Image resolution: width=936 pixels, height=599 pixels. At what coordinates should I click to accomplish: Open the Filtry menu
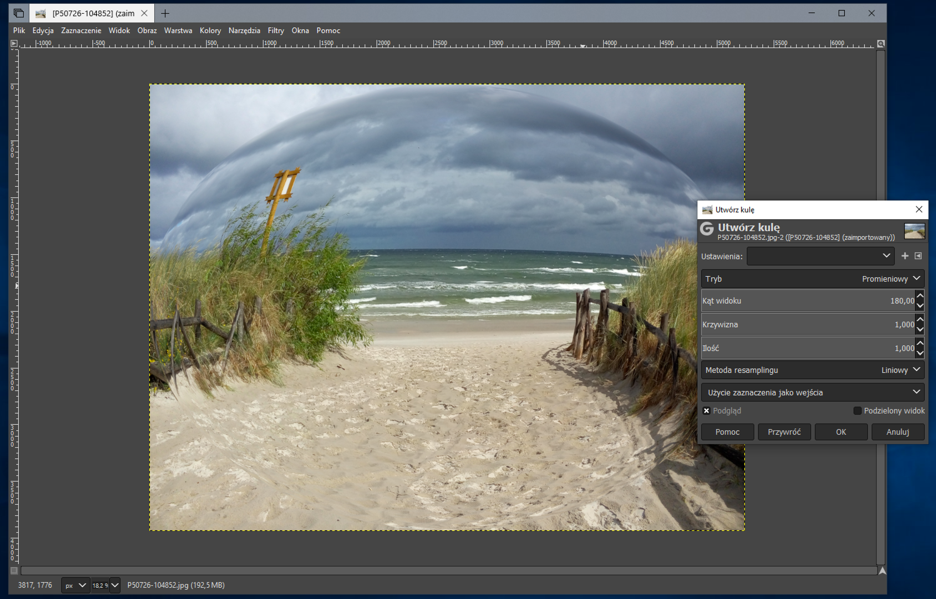pyautogui.click(x=276, y=30)
